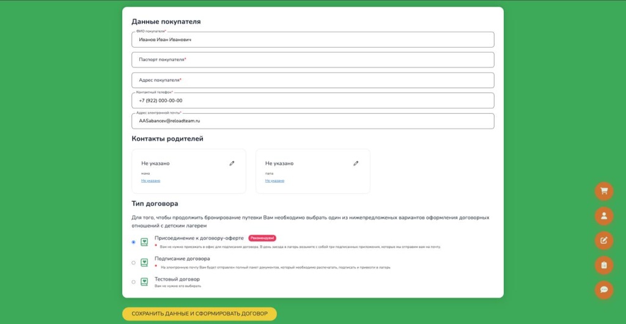The width and height of the screenshot is (626, 324).
Task: Edit the mother's contact with pencil icon
Action: coord(232,163)
